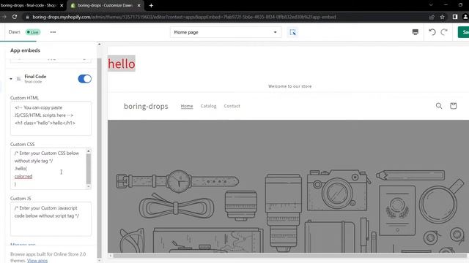This screenshot has width=469, height=263.
Task: Click the App embeds panel heading
Action: point(25,50)
